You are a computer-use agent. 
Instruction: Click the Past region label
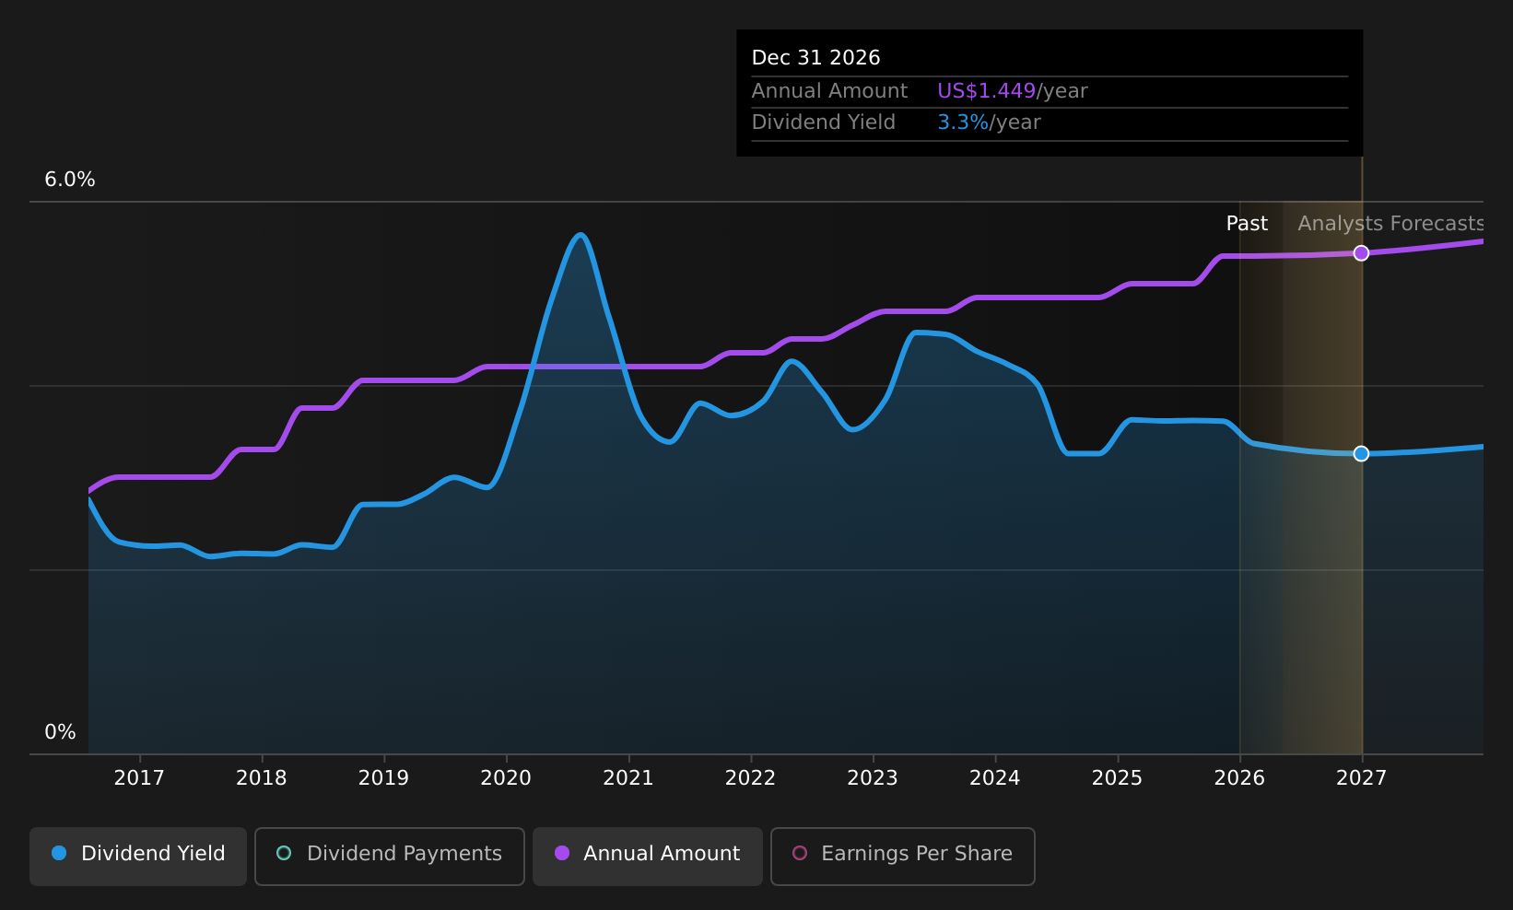(x=1247, y=224)
